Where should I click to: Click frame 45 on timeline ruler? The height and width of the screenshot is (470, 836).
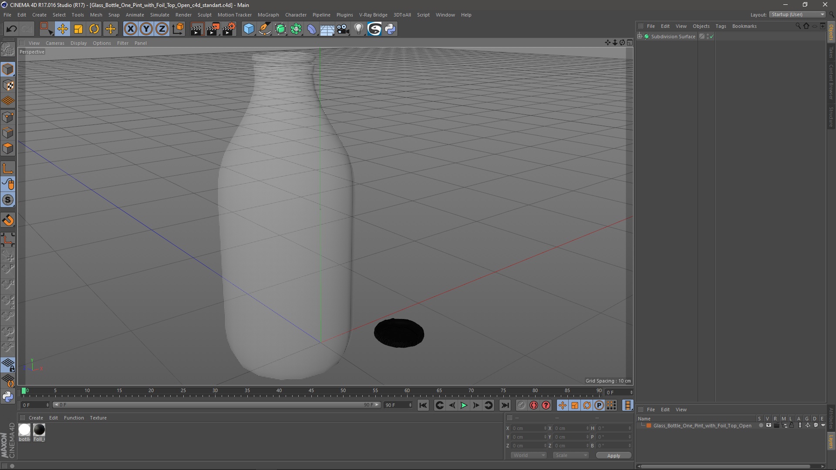311,391
